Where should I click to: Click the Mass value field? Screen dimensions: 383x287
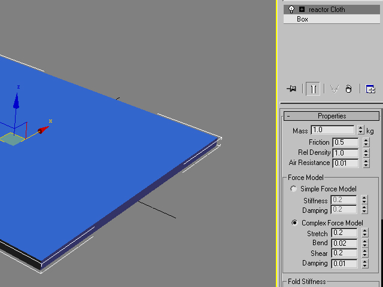point(332,130)
